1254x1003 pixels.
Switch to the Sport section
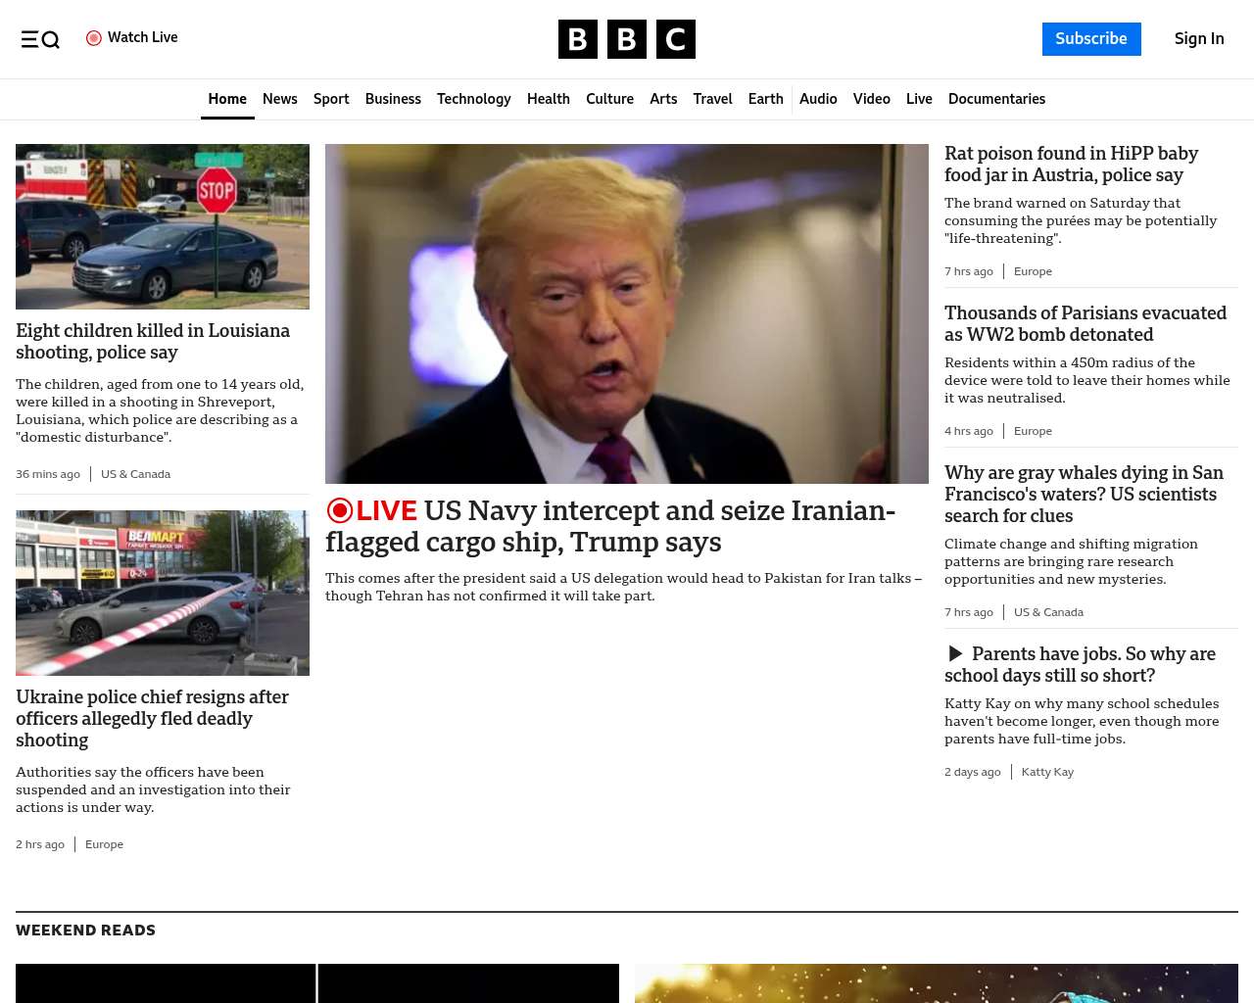331,99
